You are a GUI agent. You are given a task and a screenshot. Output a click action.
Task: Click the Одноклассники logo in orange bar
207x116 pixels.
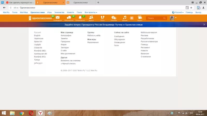click(x=40, y=18)
